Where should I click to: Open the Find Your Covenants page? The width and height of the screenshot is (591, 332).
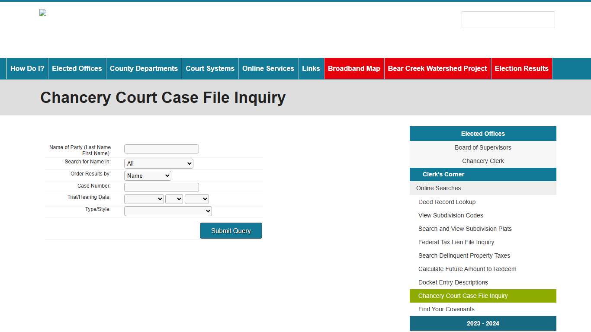pos(446,309)
